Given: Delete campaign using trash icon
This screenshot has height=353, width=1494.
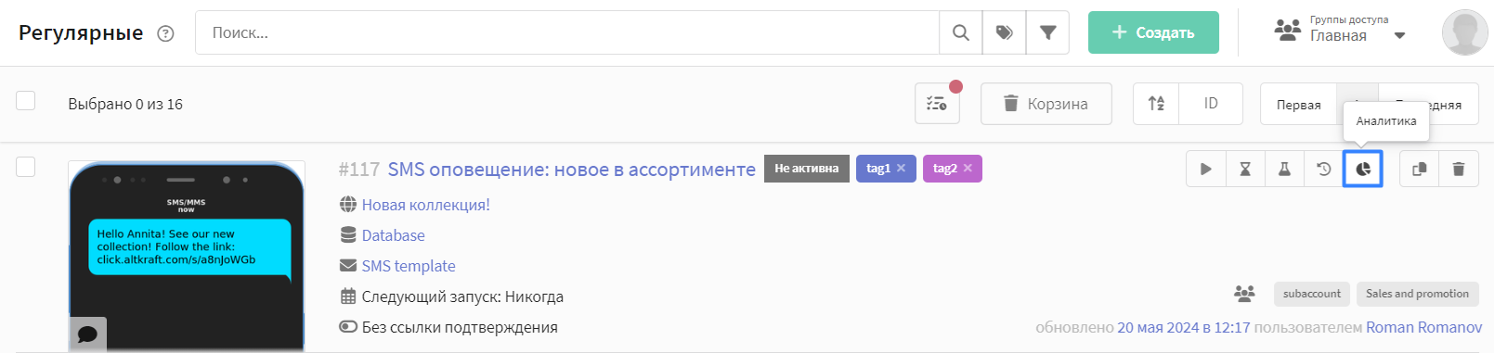Looking at the screenshot, I should 1459,169.
